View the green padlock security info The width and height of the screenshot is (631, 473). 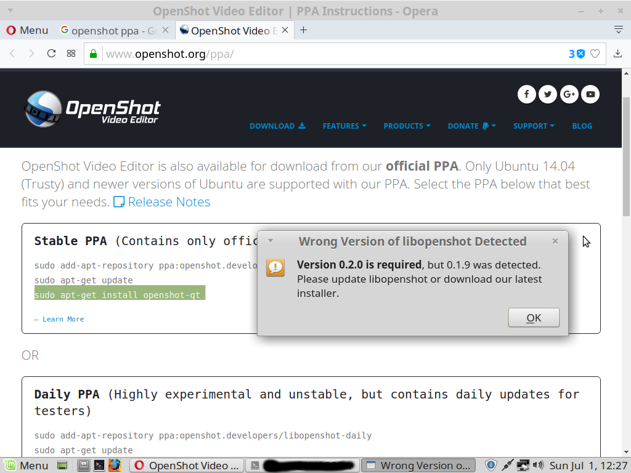point(94,54)
